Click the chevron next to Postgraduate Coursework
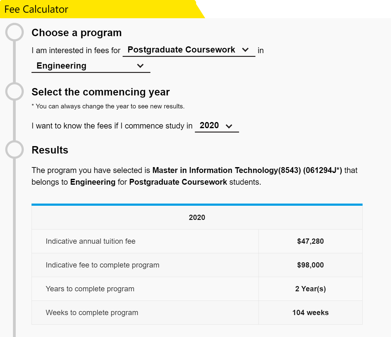The image size is (391, 337). point(246,50)
